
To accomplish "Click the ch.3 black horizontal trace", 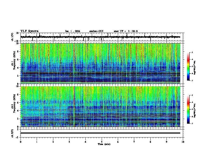I will click(x=100, y=133).
